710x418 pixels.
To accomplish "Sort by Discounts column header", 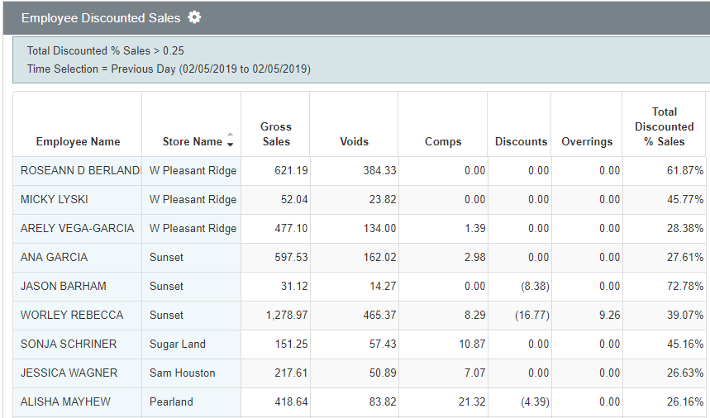I will point(521,141).
